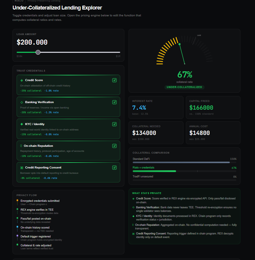Click the orange dot beside Encrypted credentials submitted
This screenshot has height=260, width=255.
[x=18, y=200]
